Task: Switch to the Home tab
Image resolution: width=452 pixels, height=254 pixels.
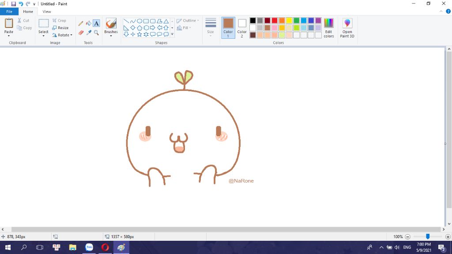Action: 28,11
